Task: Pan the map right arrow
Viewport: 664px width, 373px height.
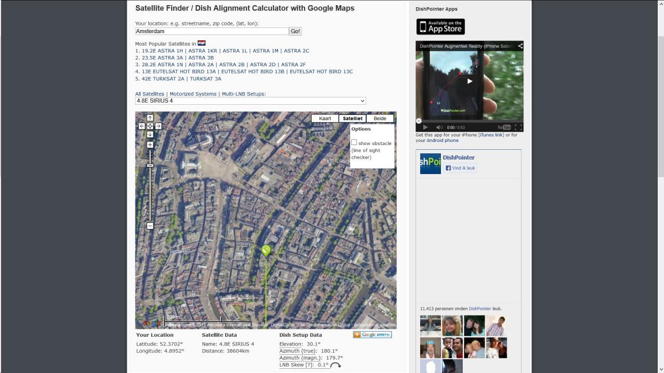Action: click(x=158, y=126)
